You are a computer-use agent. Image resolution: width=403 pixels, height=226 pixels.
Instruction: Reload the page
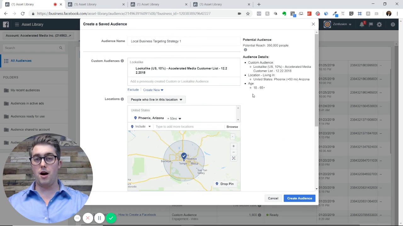coord(23,14)
